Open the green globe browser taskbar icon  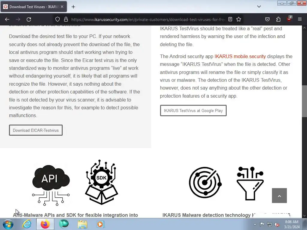point(64,224)
